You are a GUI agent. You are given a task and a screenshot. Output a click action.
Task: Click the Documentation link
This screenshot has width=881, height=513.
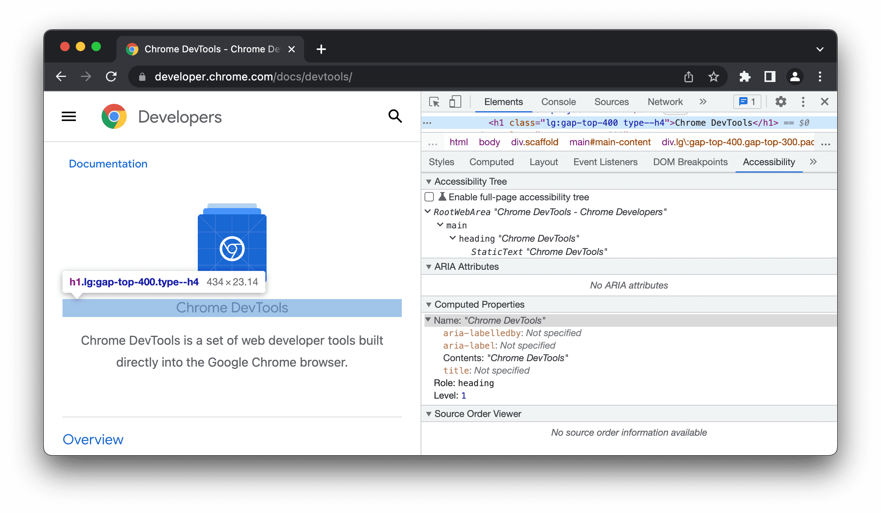coord(108,164)
